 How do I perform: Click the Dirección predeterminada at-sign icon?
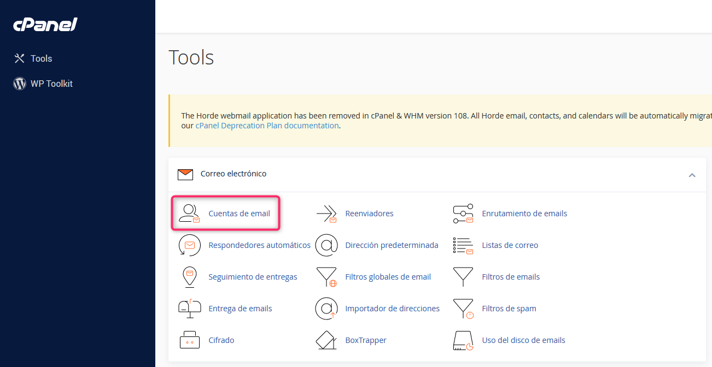click(326, 245)
